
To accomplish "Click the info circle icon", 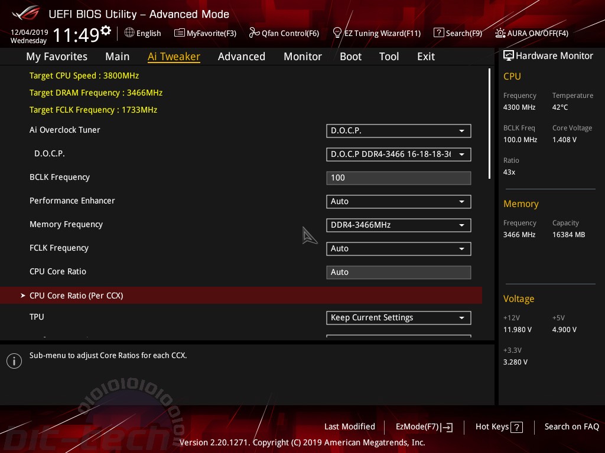I will click(14, 361).
